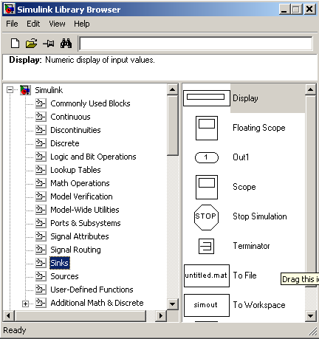Image resolution: width=319 pixels, height=339 pixels.
Task: Click library tree scroll right arrow
Action: 161,316
